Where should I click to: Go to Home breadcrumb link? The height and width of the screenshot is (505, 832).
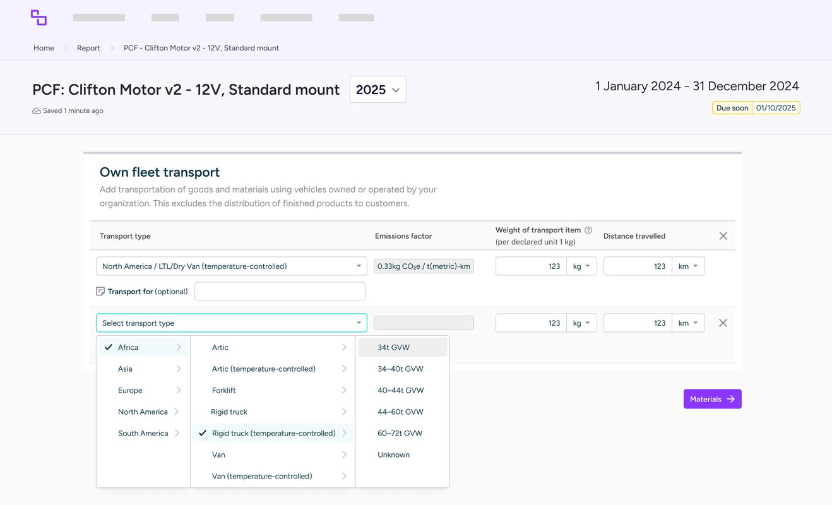[x=44, y=48]
